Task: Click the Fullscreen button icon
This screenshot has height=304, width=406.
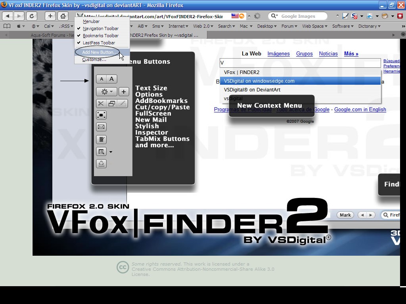Action: pyautogui.click(x=101, y=115)
